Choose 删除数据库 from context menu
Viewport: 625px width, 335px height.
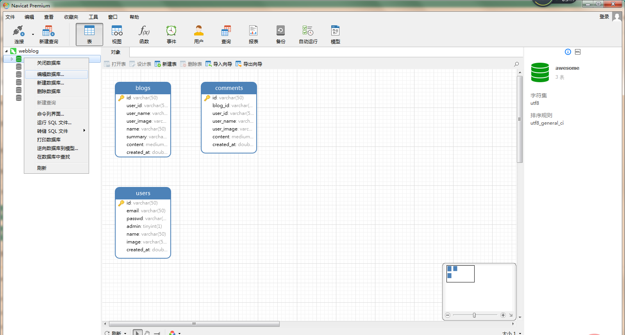tap(56, 91)
